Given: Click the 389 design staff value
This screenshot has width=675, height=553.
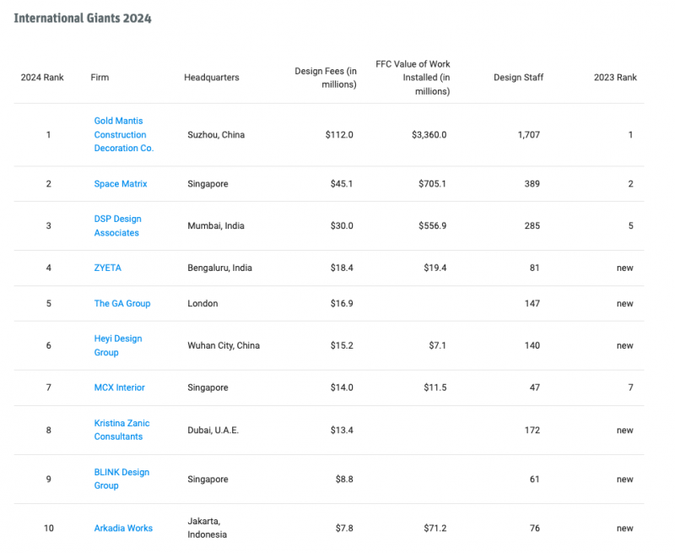Looking at the screenshot, I should (x=532, y=184).
